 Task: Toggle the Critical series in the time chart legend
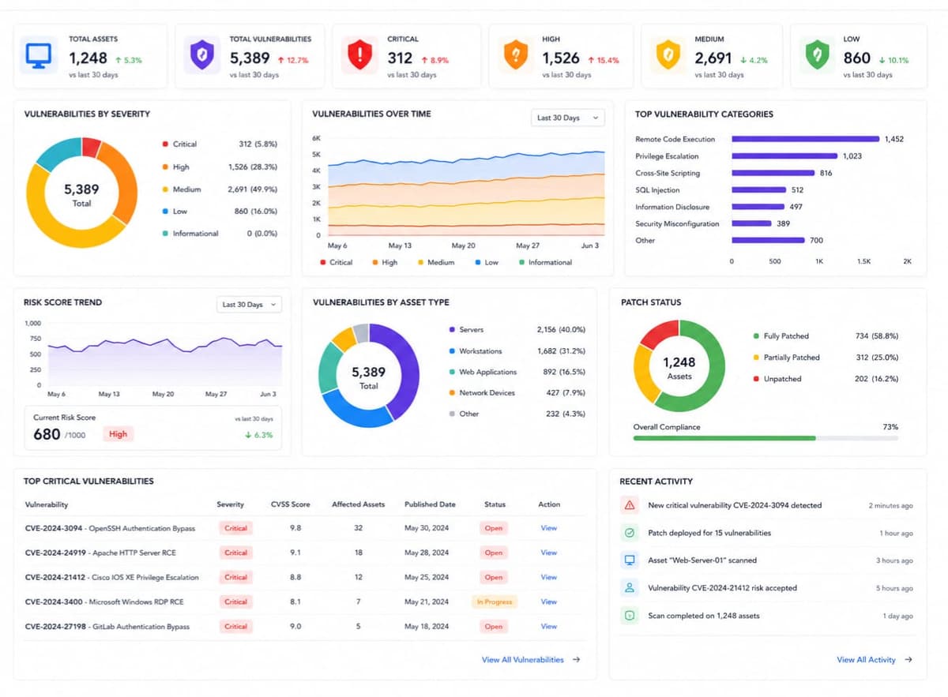(336, 262)
